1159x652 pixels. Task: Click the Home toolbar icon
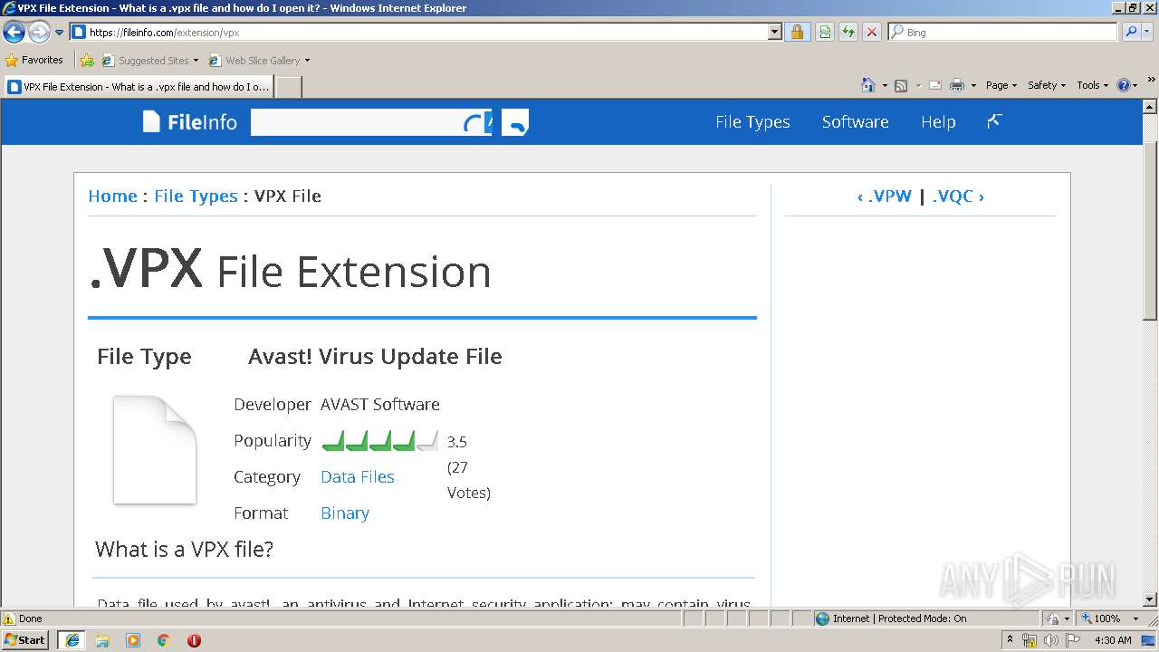click(868, 85)
